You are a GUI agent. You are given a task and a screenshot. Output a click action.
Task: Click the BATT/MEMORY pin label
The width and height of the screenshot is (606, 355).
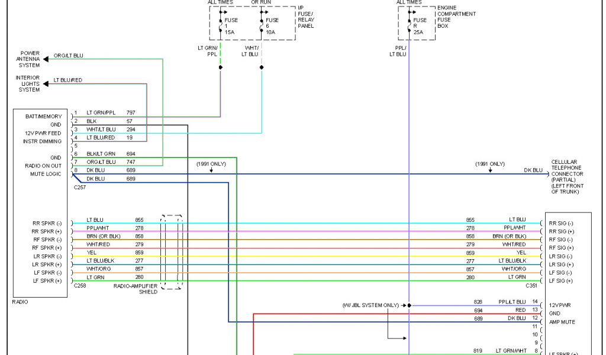(x=43, y=117)
